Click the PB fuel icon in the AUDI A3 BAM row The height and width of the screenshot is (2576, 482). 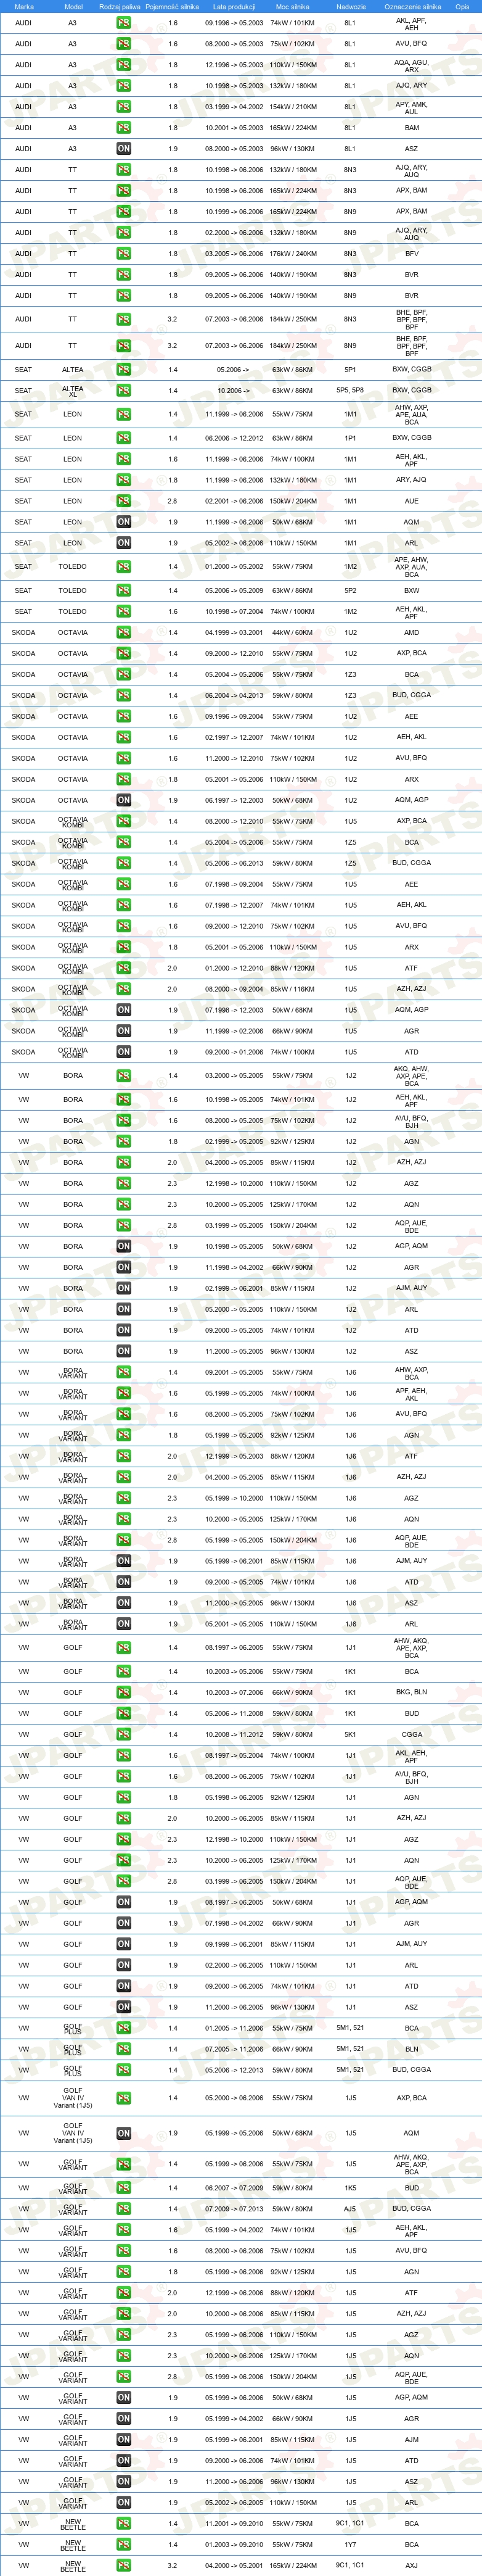coord(123,128)
